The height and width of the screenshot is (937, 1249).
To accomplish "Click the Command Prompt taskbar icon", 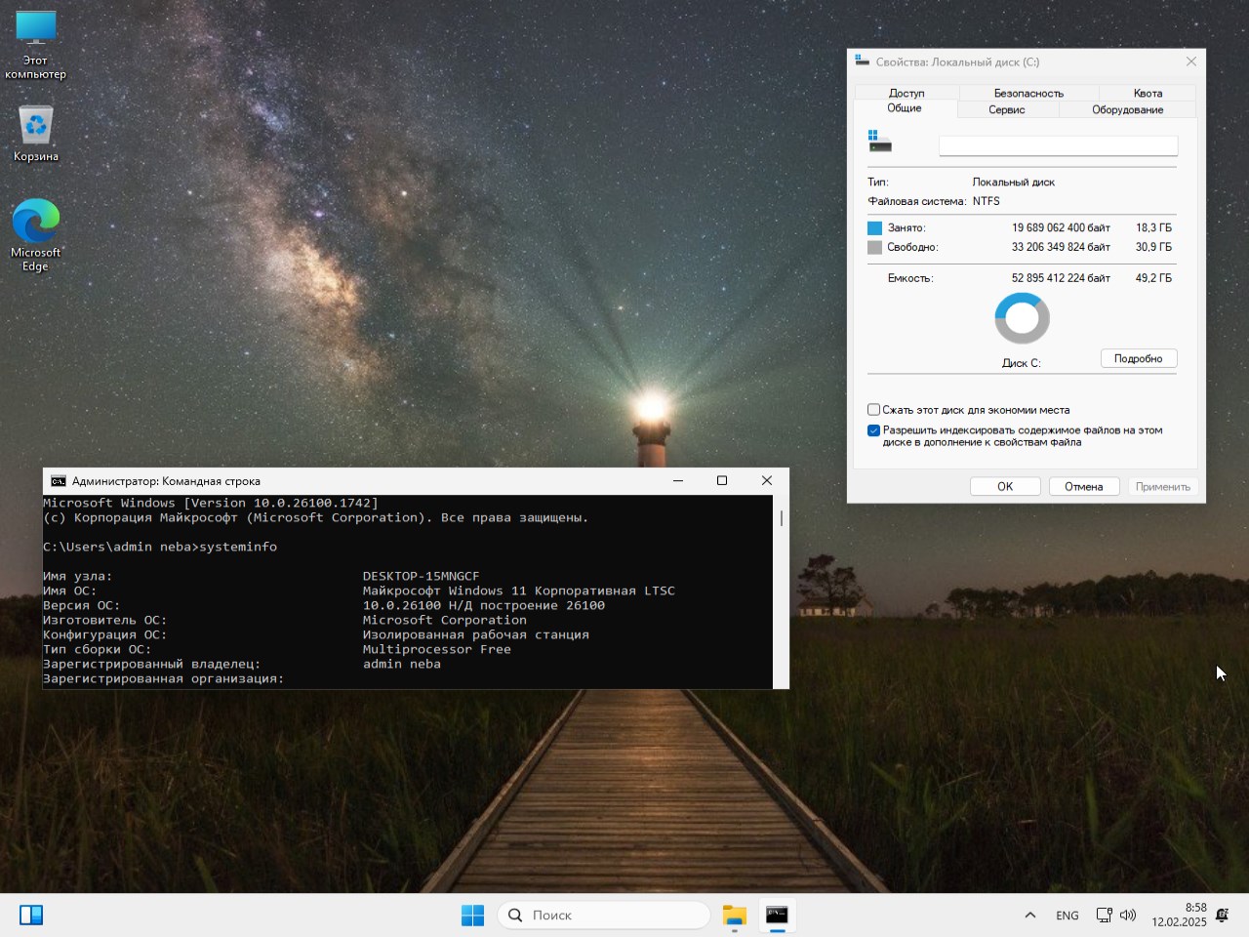I will click(x=777, y=915).
